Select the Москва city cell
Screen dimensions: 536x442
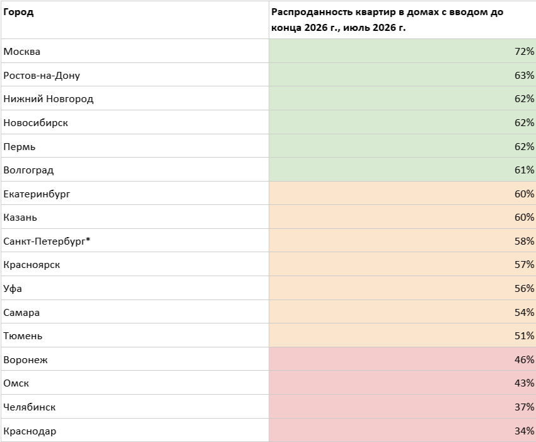tap(135, 51)
